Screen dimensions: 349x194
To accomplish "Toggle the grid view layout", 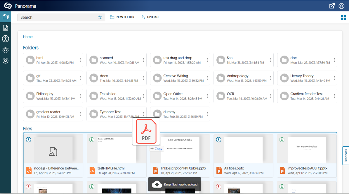I will coord(343,18).
